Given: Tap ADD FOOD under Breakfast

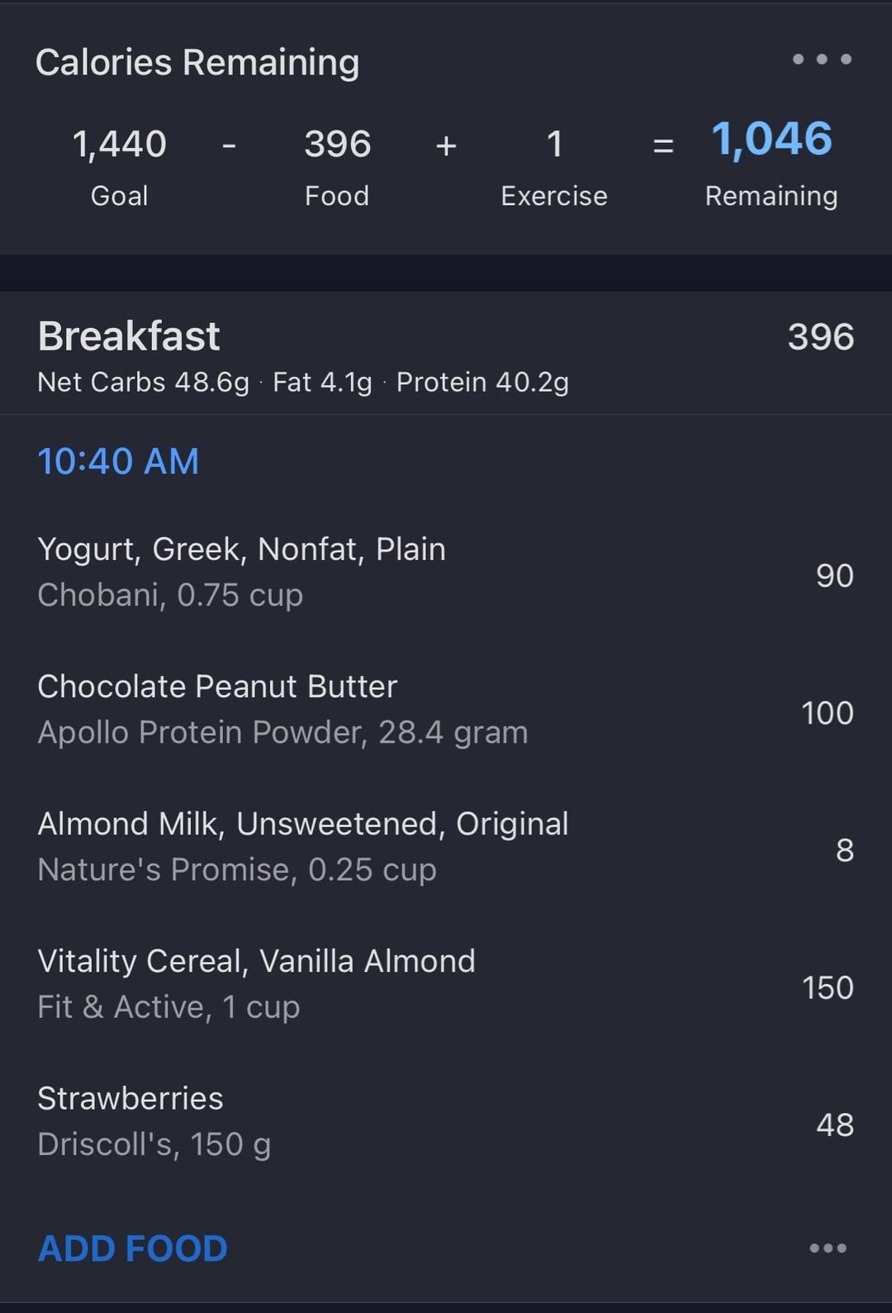Looking at the screenshot, I should tap(133, 1249).
